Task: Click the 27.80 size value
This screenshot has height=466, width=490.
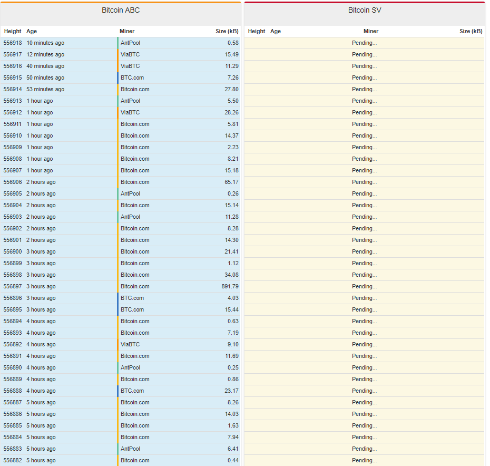Action: pos(231,89)
